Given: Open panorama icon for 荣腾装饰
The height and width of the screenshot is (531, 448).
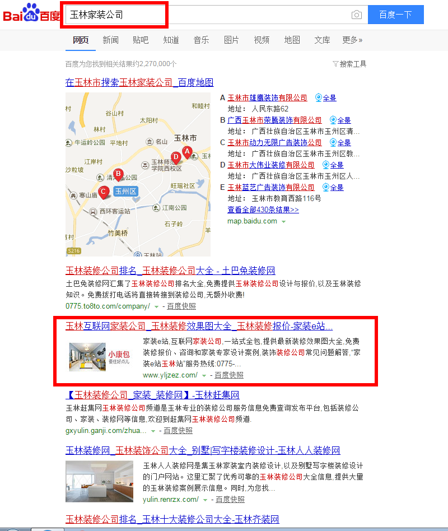Looking at the screenshot, I should 333,120.
